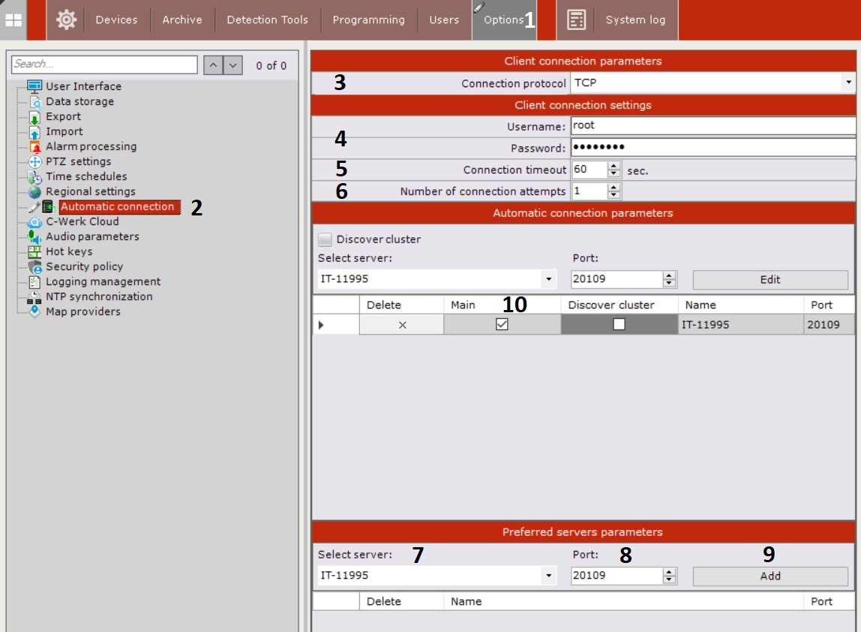The width and height of the screenshot is (861, 632).
Task: Switch to the Devices tab
Action: click(116, 20)
